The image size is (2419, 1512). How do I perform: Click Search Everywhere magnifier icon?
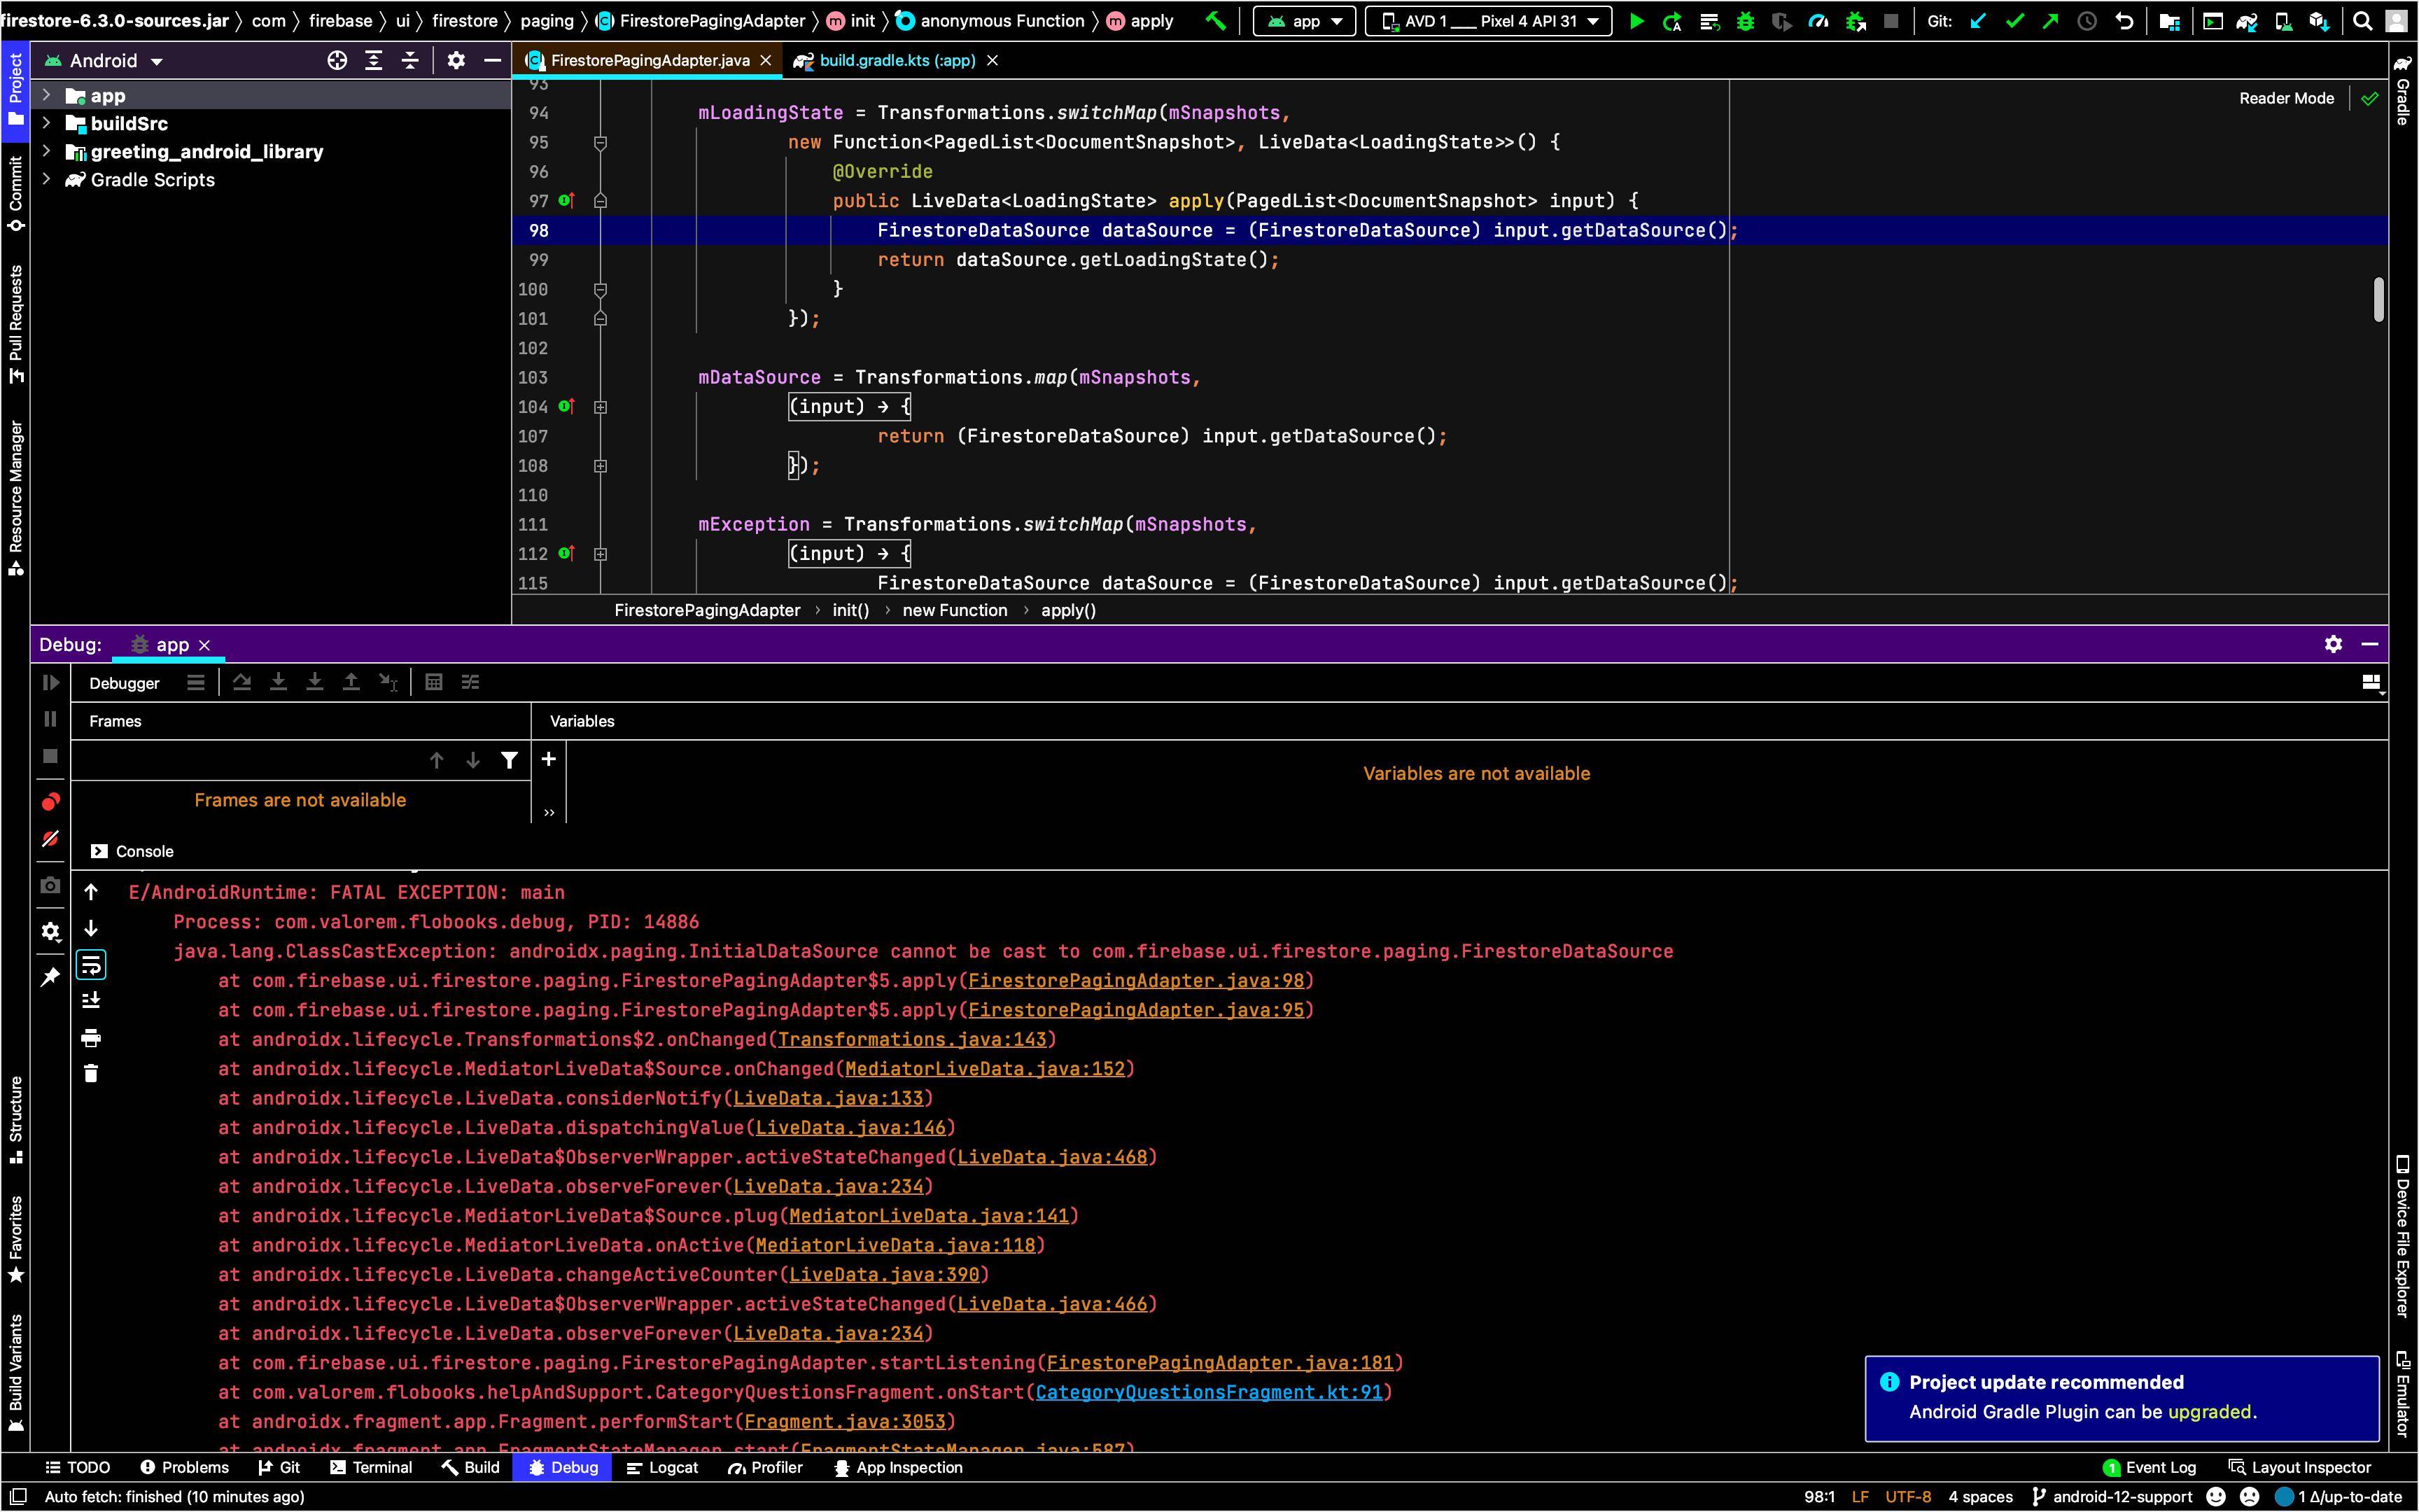coord(2362,21)
